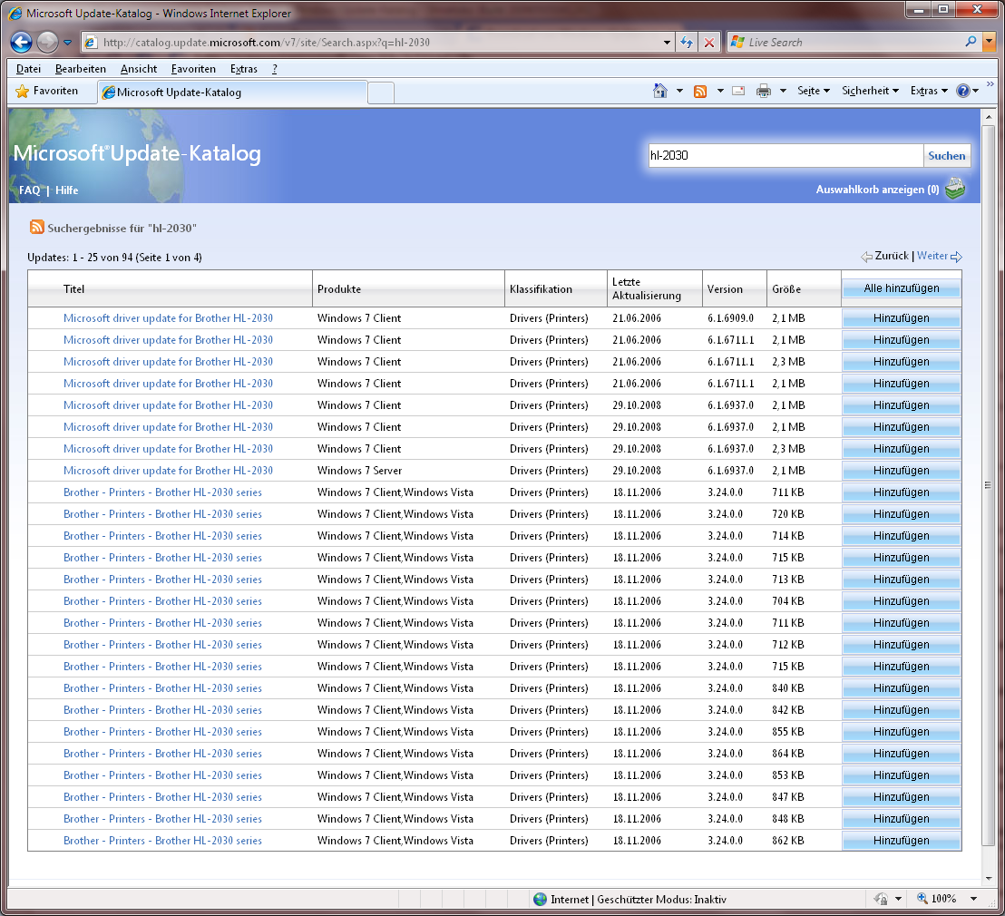This screenshot has height=916, width=1005.
Task: Sort by the Größe column header
Action: coord(786,289)
